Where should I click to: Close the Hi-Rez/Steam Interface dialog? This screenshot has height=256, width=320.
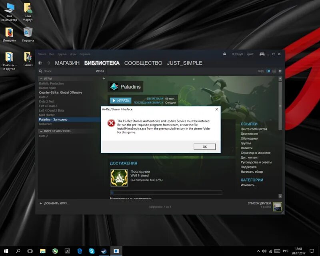[x=217, y=110]
